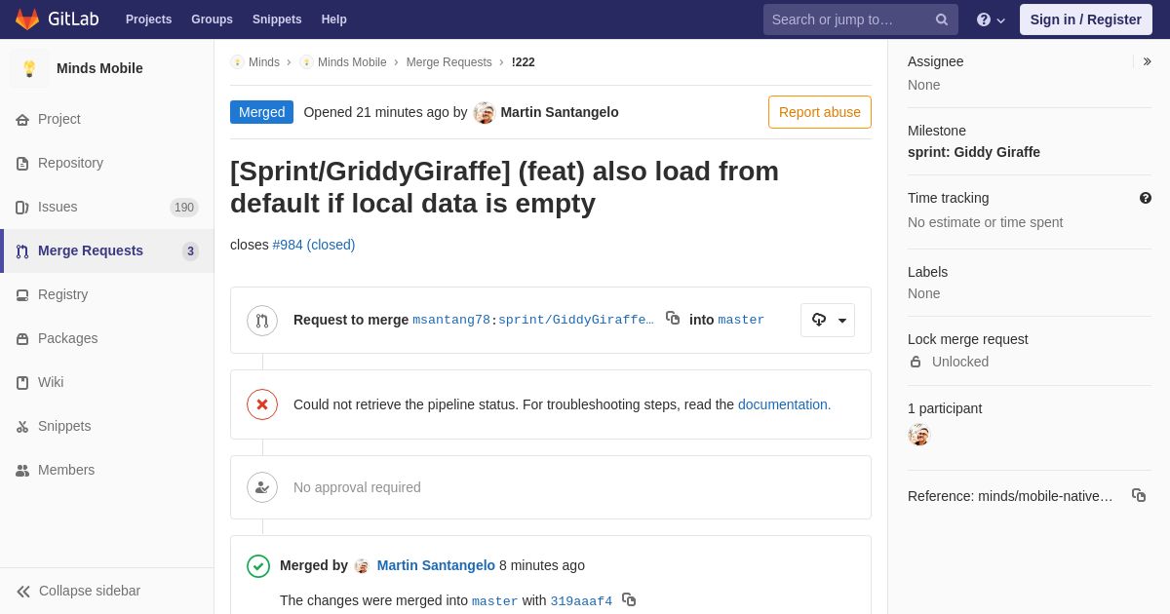Screen dimensions: 1170x614
Task: Copy the merge commit SHA icon
Action: (x=629, y=599)
